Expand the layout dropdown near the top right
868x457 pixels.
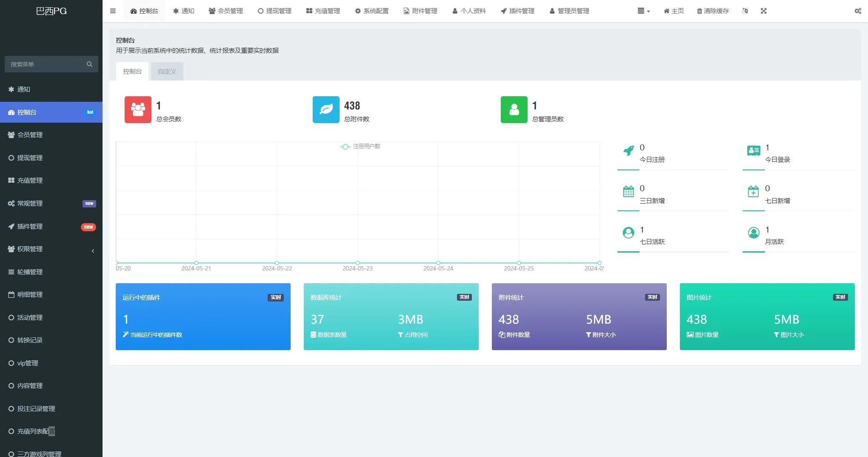click(643, 11)
